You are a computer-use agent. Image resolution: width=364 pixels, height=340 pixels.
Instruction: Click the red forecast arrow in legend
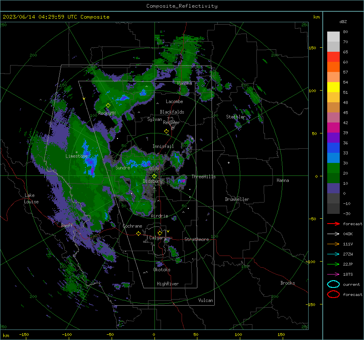click(x=333, y=224)
